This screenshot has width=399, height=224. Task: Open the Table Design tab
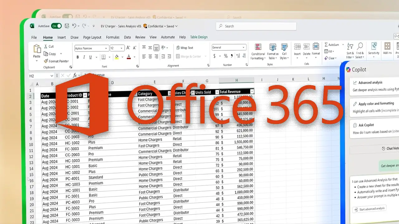[199, 37]
